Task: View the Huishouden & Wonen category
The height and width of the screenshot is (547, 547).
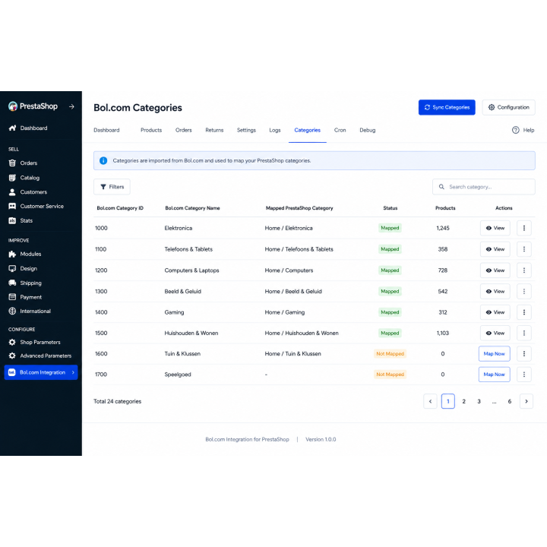Action: click(495, 334)
